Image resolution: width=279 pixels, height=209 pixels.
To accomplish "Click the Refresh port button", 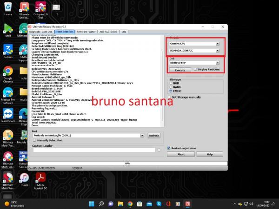I will [x=153, y=136].
